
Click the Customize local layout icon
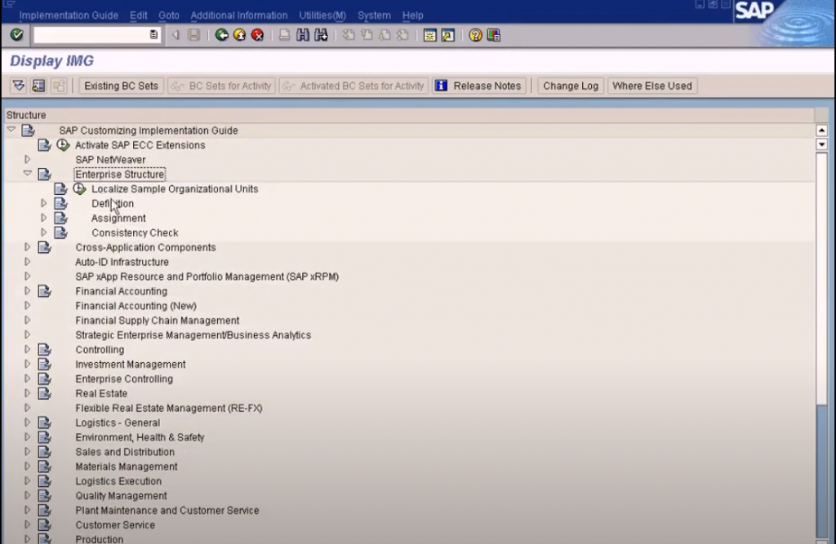(x=494, y=35)
